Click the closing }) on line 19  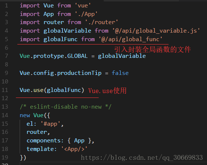(23, 158)
